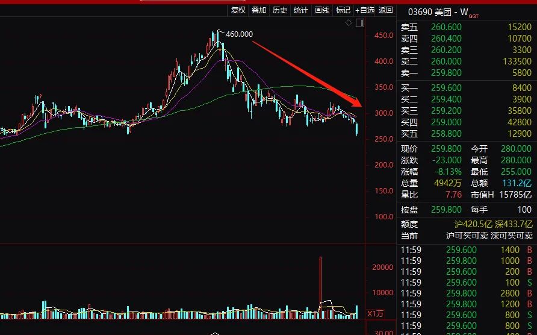Activate the 画线 drawing tool

pos(322,10)
